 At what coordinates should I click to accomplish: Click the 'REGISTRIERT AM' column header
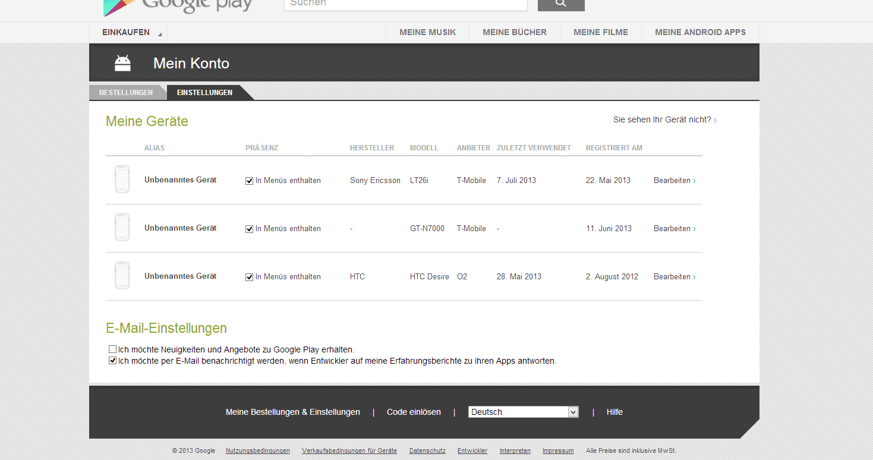coord(614,148)
